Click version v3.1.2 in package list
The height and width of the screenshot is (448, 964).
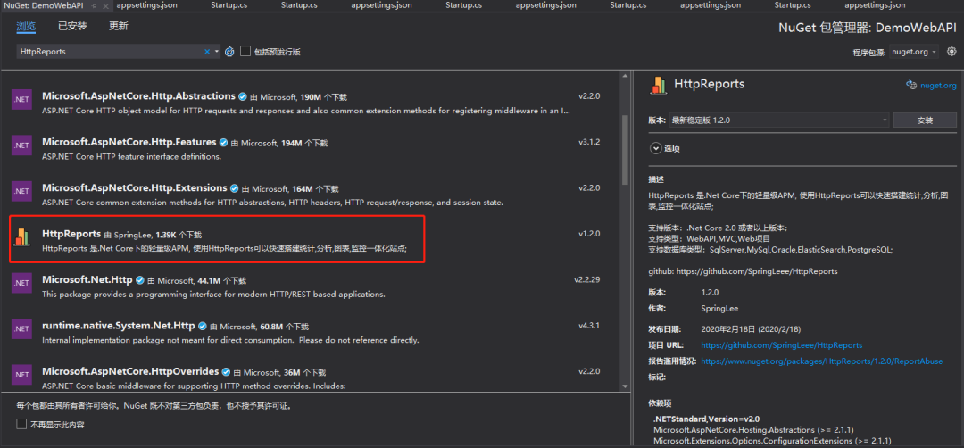(589, 142)
